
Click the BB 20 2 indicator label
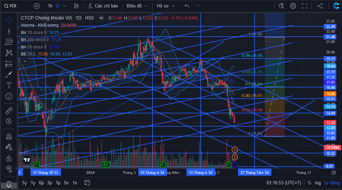pyautogui.click(x=28, y=54)
